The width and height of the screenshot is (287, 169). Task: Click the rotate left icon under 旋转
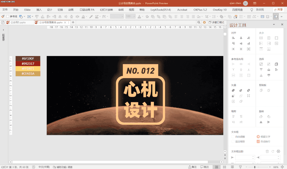coord(261,117)
